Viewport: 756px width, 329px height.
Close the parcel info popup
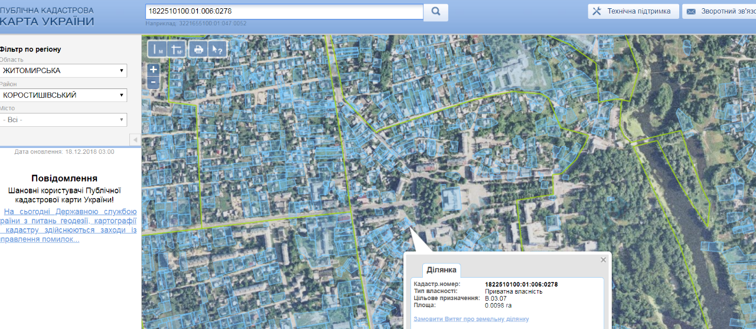[x=603, y=259]
